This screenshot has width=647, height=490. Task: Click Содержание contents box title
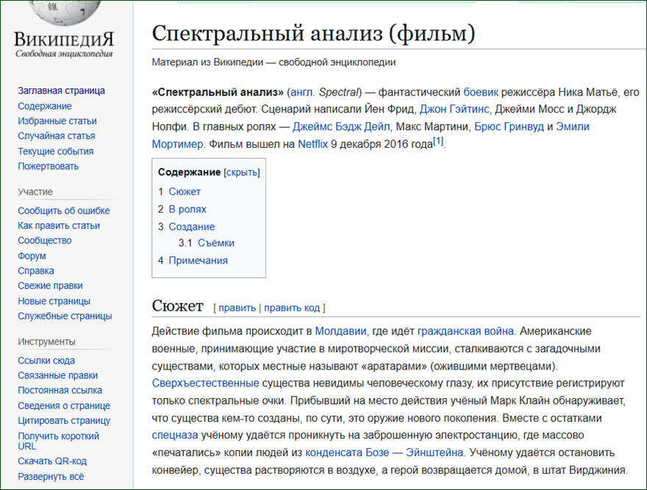pyautogui.click(x=190, y=172)
